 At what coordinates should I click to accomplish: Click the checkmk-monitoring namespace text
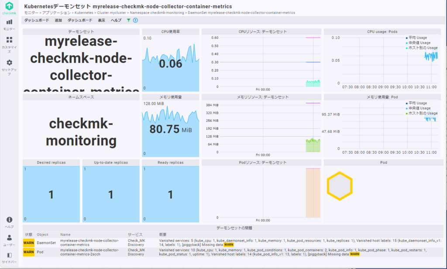pos(81,132)
